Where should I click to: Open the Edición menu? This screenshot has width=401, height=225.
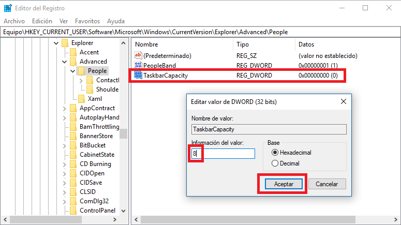tap(42, 21)
